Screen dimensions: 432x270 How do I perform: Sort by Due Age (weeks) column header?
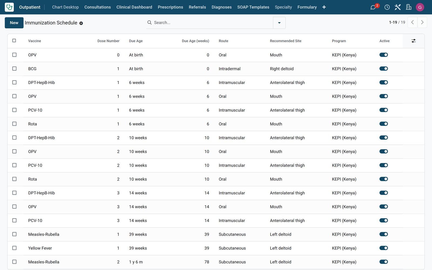pos(195,41)
